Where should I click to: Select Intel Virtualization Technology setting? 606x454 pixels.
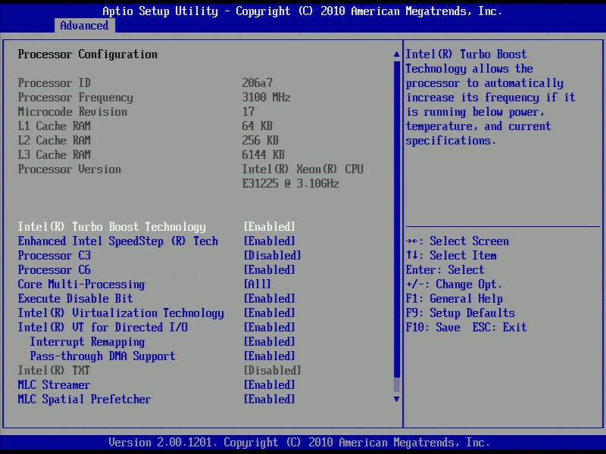[120, 313]
